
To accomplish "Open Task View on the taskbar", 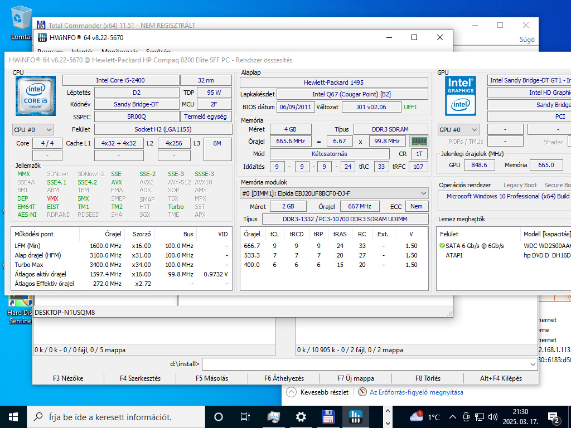I will pos(245,417).
